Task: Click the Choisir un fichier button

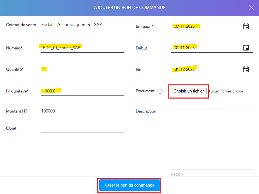Action: click(188, 91)
